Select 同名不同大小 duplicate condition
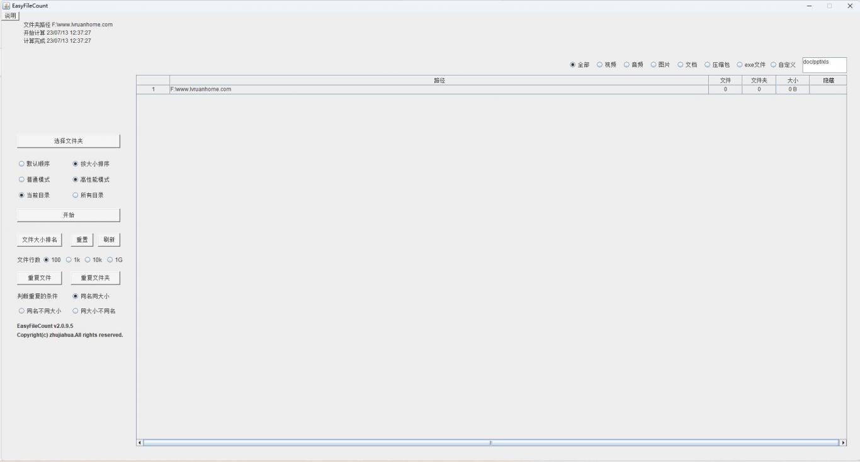Viewport: 860px width, 462px height. 22,311
